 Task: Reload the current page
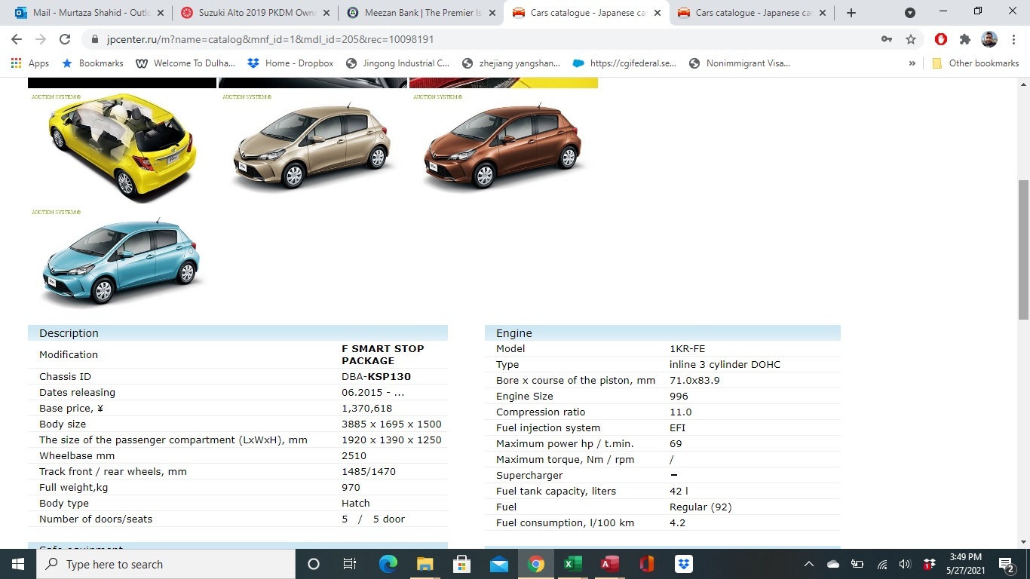(65, 39)
